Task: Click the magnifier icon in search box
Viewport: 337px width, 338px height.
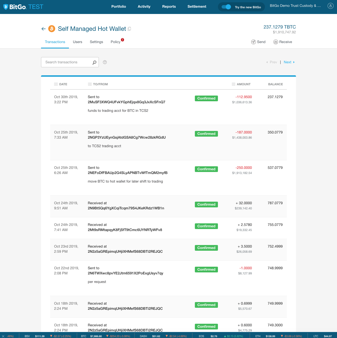Action: point(94,62)
